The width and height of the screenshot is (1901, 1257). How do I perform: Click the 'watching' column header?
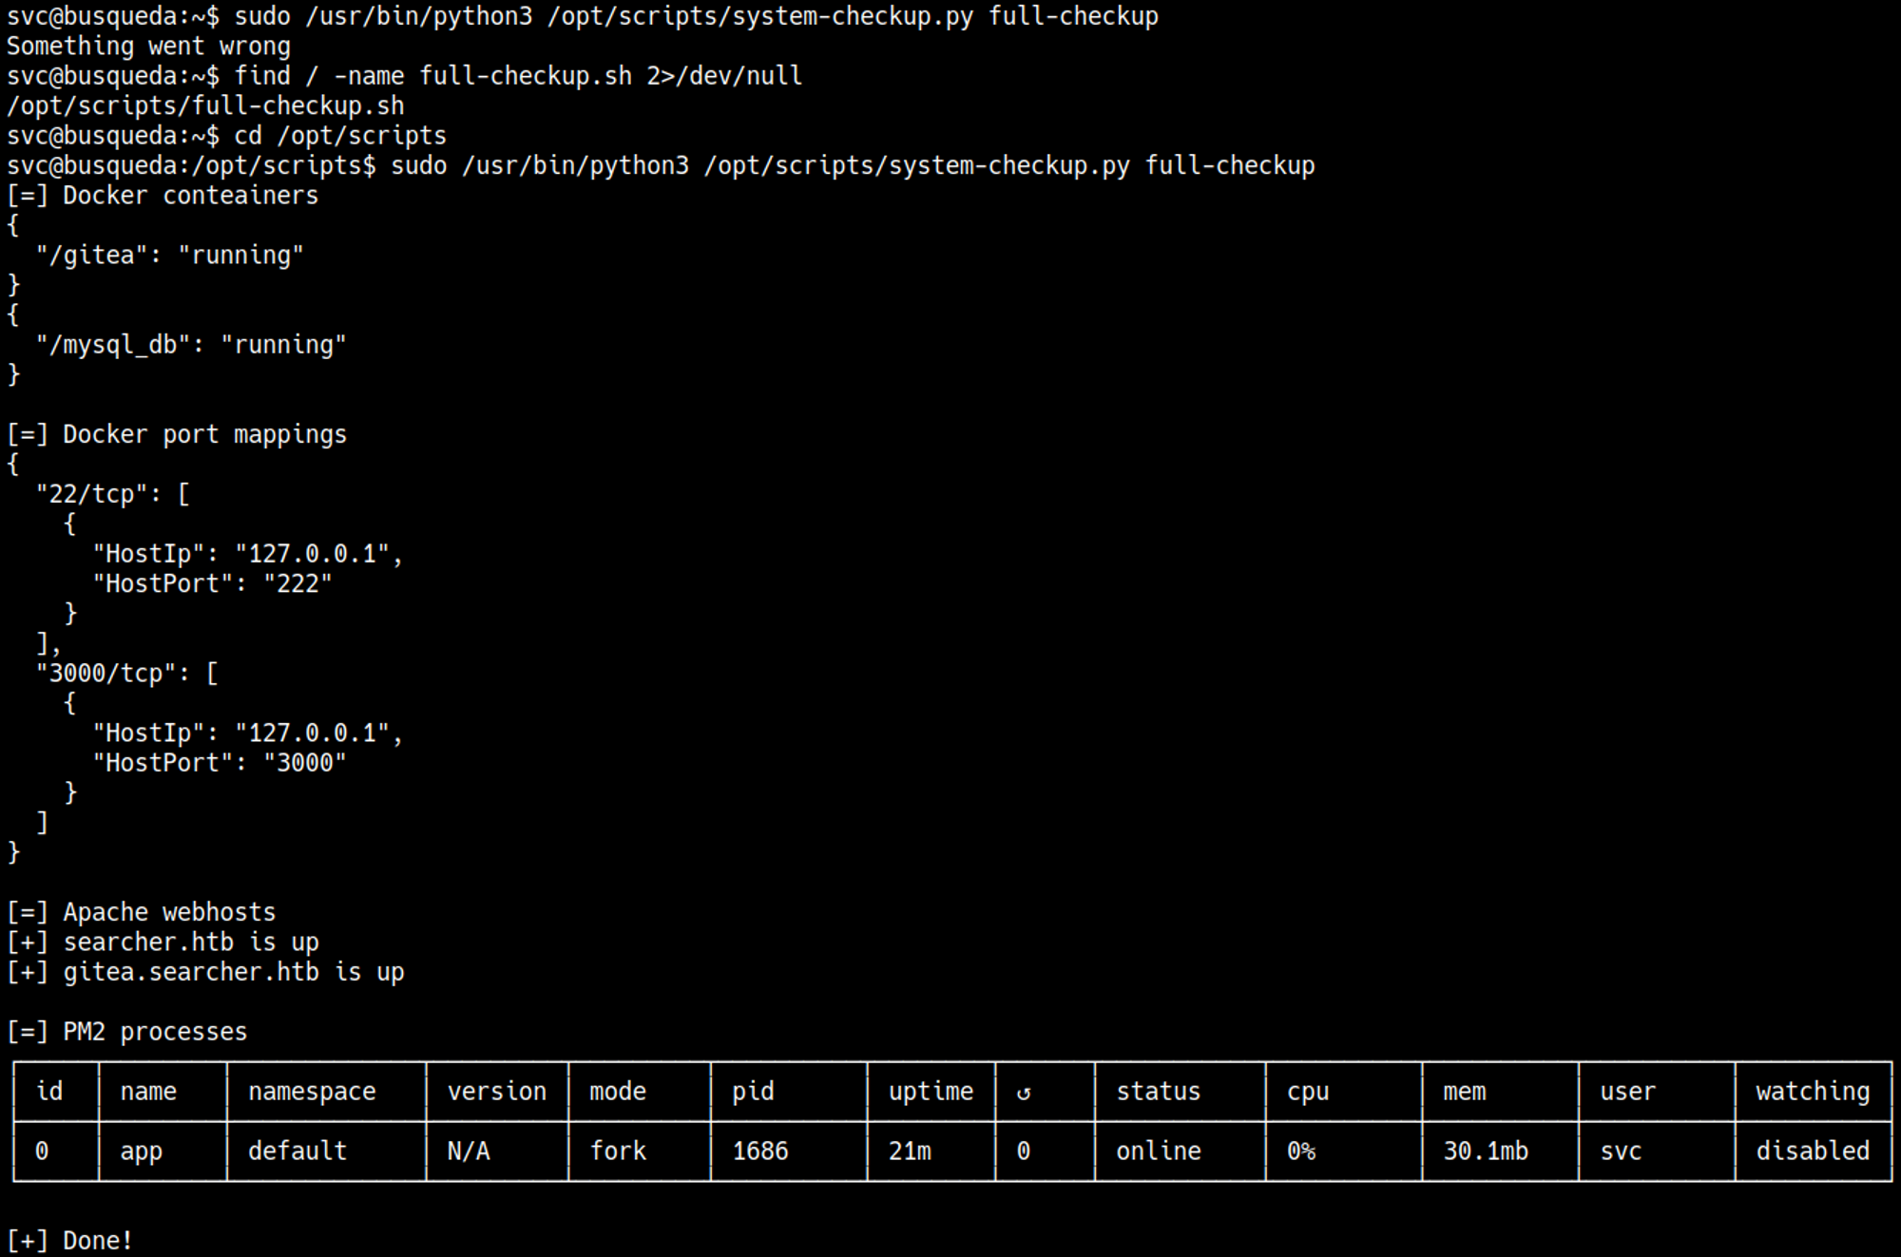[1812, 1092]
